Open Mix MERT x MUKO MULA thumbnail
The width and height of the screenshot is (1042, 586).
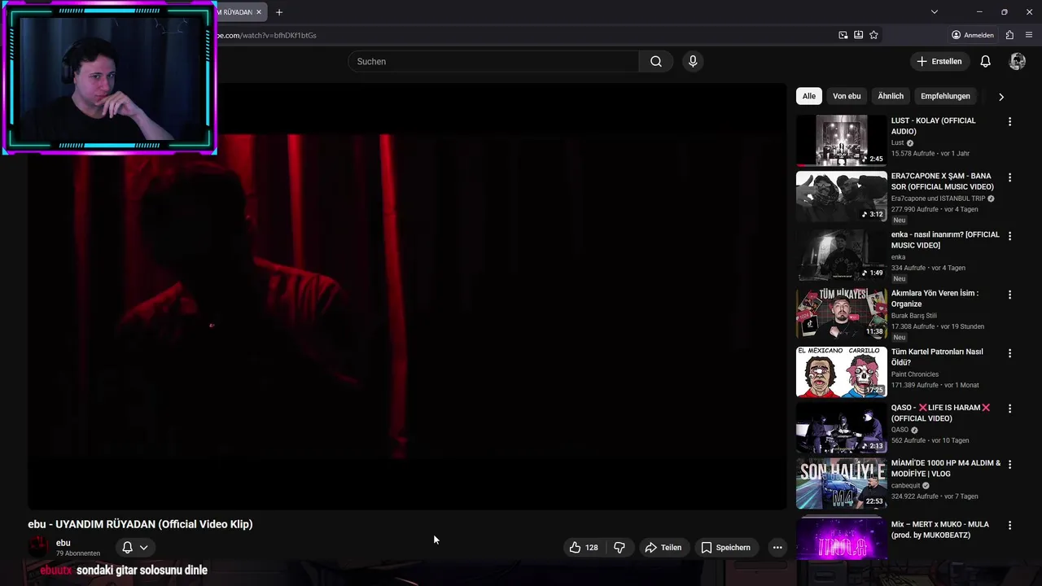[841, 537]
